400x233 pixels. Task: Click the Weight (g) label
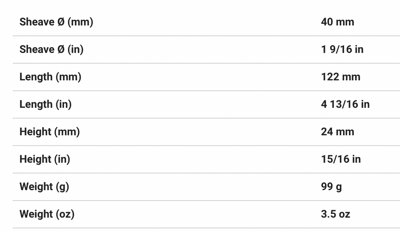(x=44, y=187)
